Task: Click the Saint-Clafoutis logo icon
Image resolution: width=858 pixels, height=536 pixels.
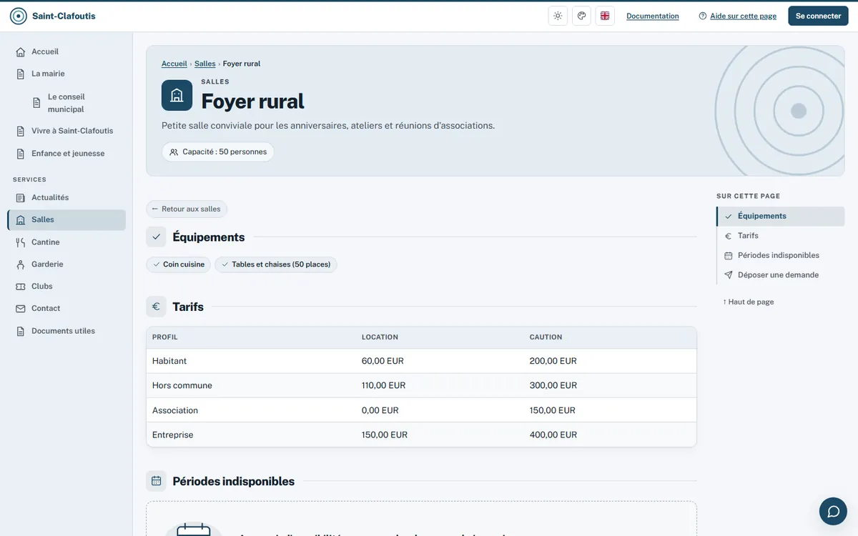Action: pyautogui.click(x=19, y=16)
